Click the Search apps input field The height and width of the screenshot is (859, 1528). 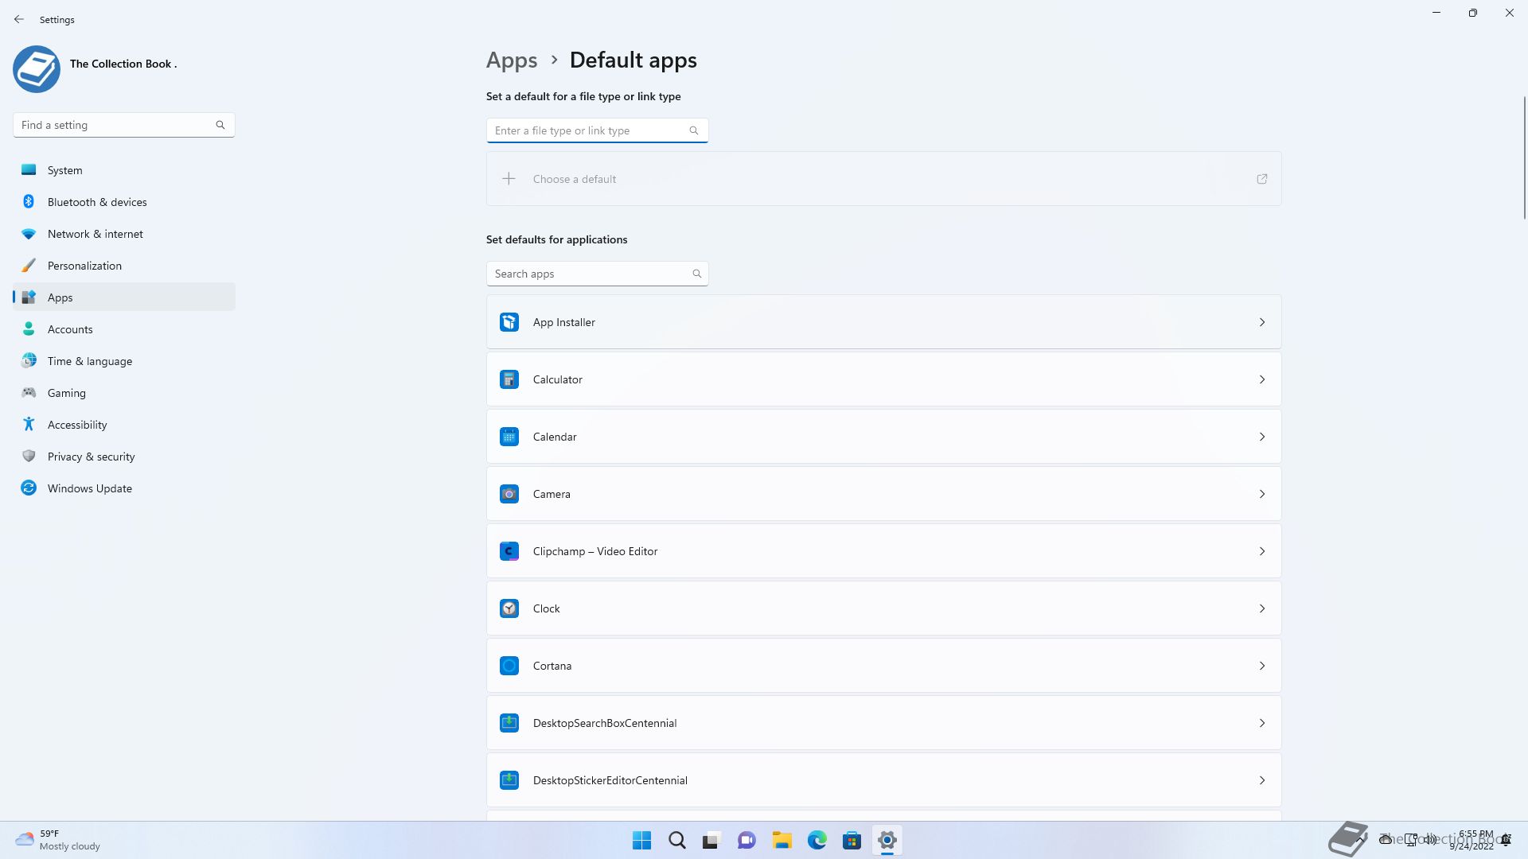point(587,274)
